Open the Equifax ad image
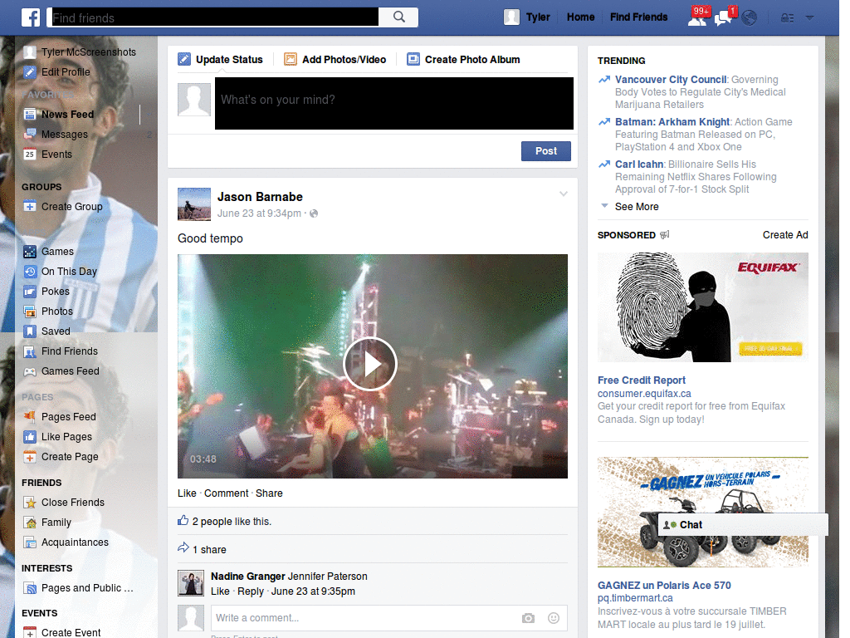This screenshot has height=638, width=850. [x=702, y=307]
